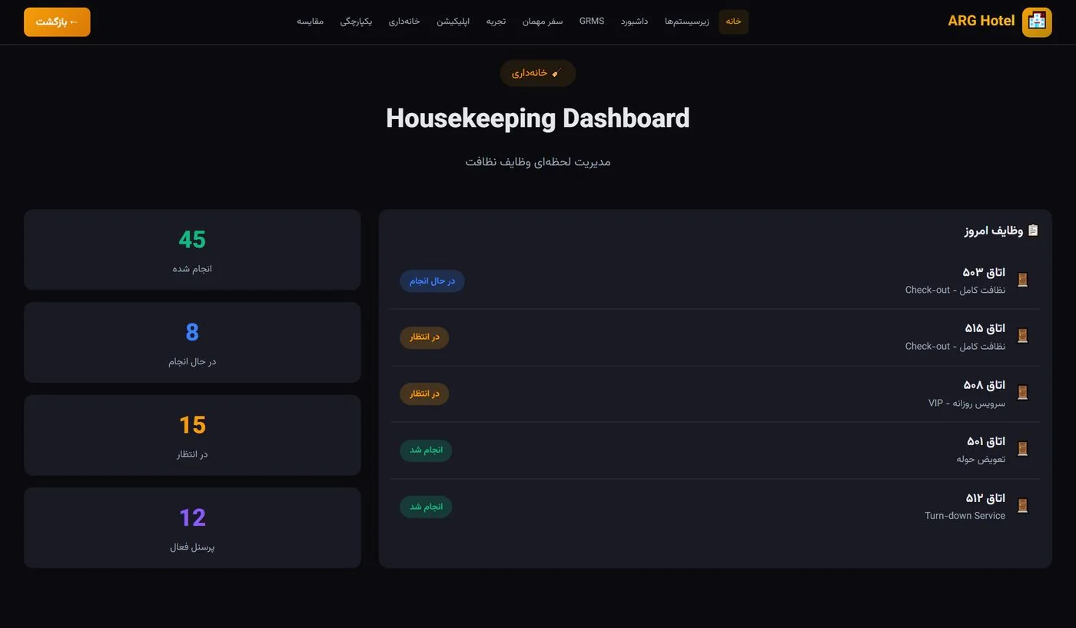Click the تعویض حوله task description
This screenshot has height=628, width=1076.
[981, 460]
